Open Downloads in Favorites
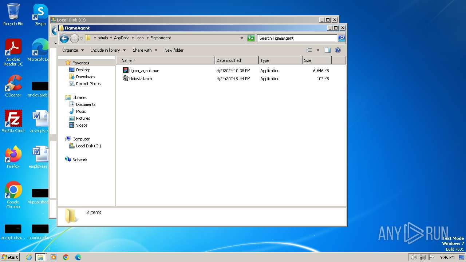The image size is (466, 262). [x=86, y=77]
